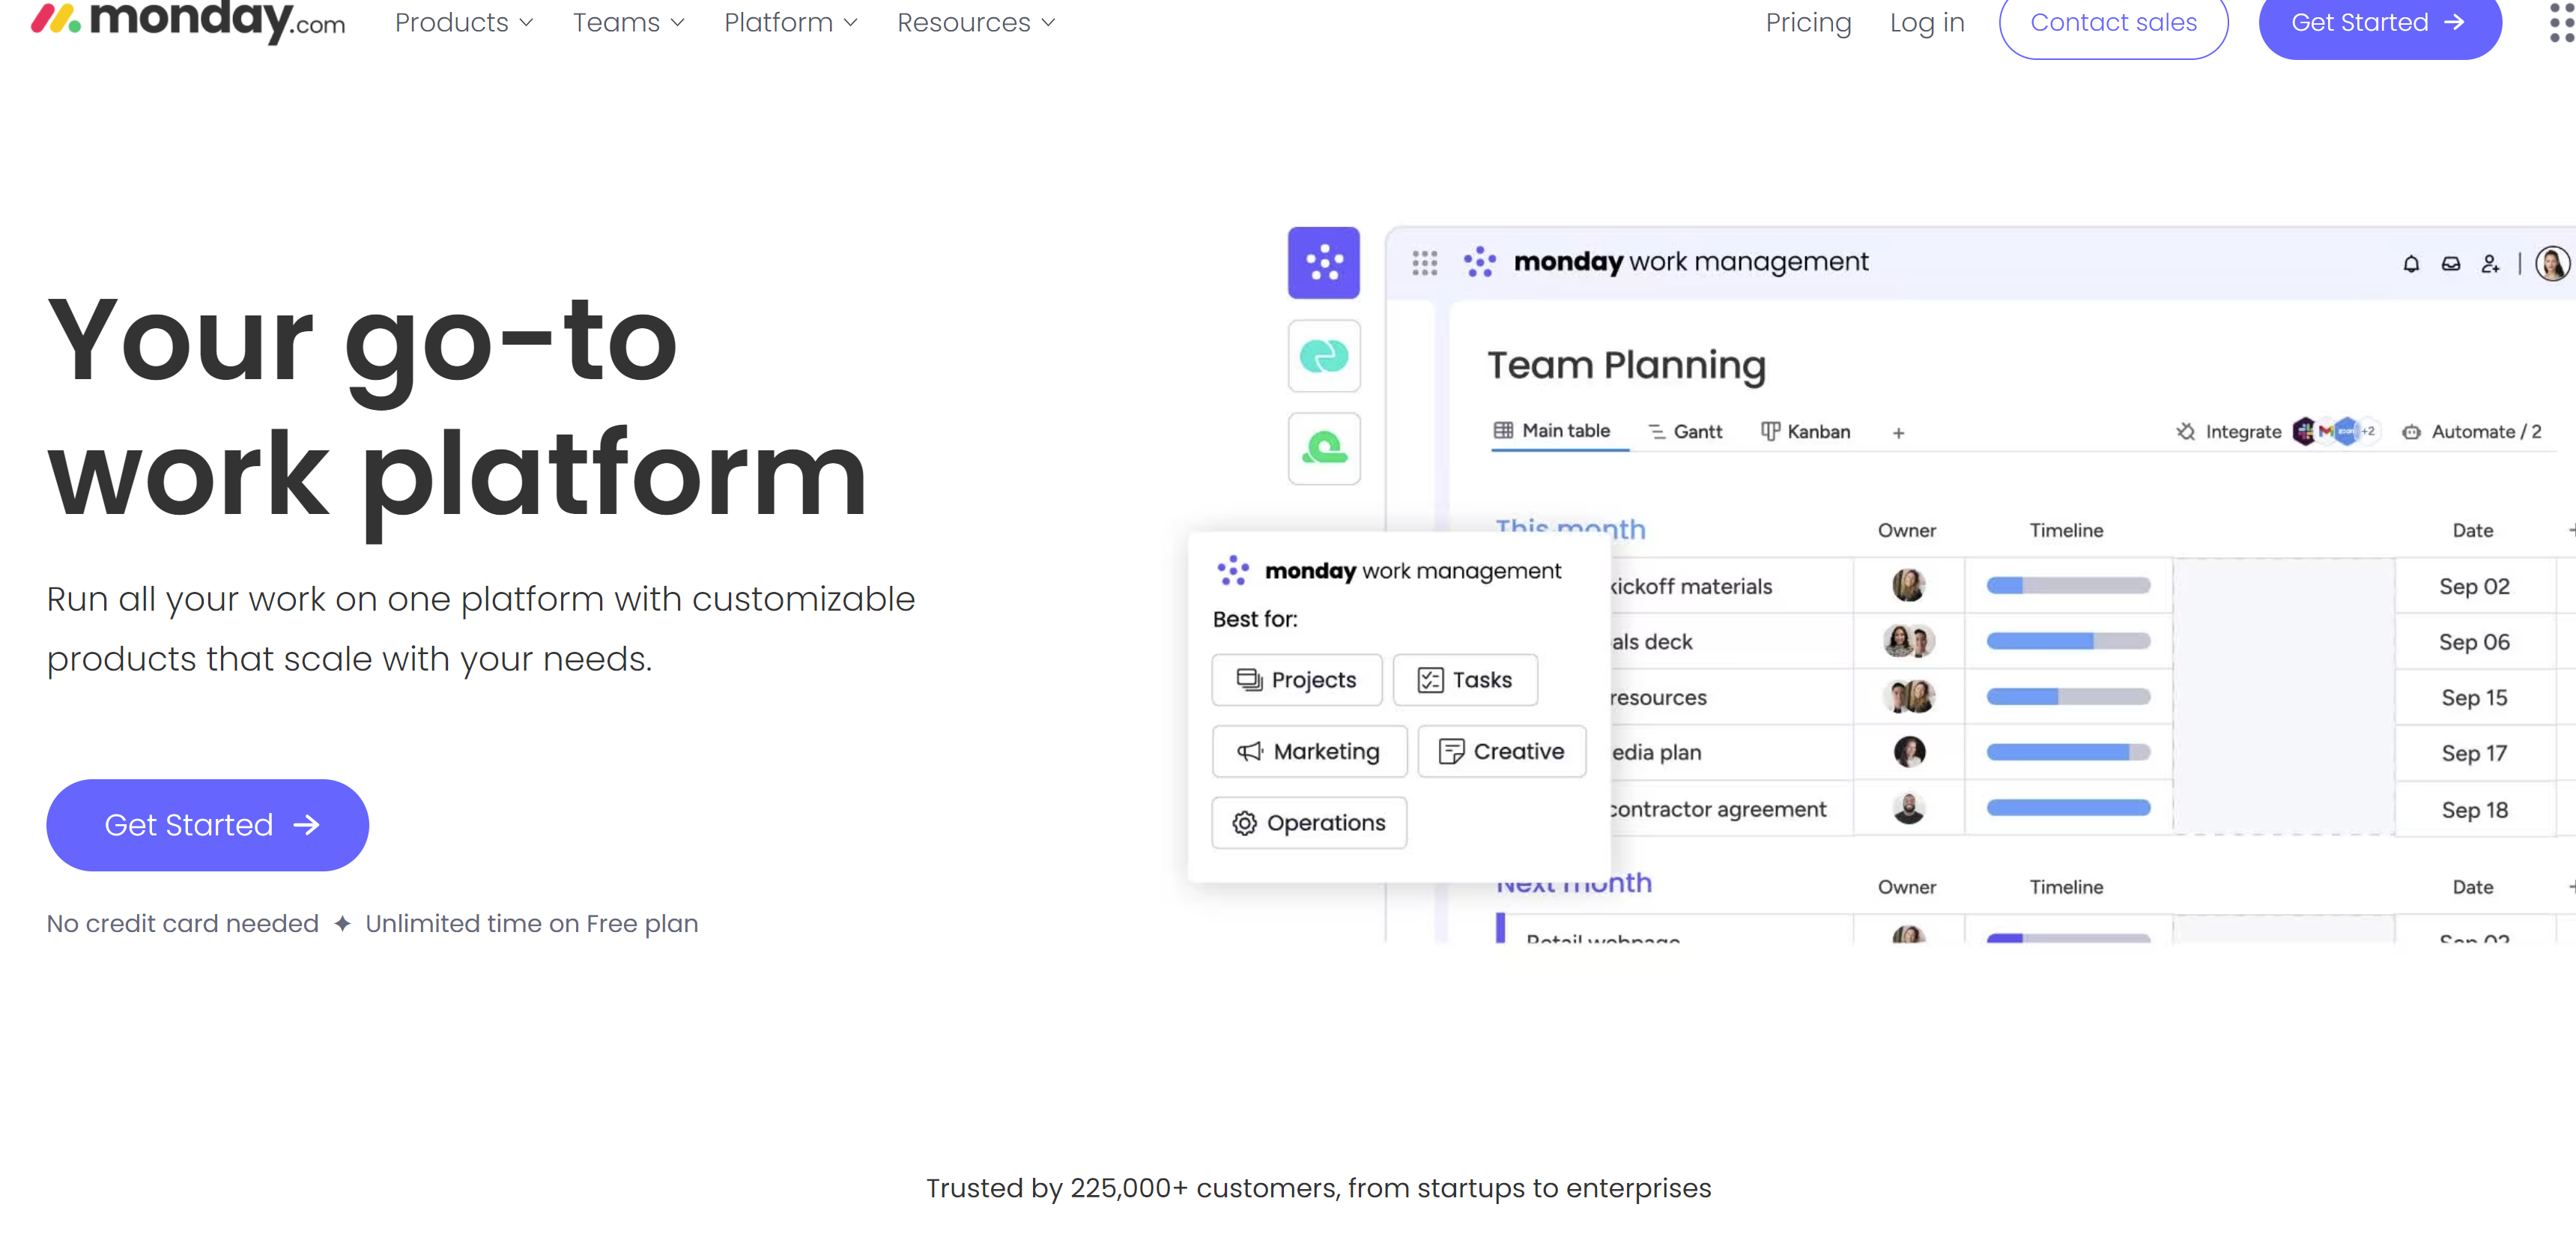This screenshot has width=2576, height=1258.
Task: Click the Log in link
Action: click(x=1927, y=22)
